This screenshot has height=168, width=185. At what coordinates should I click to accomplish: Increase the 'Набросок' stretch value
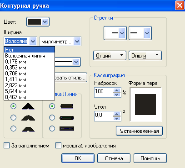tap(117, 90)
